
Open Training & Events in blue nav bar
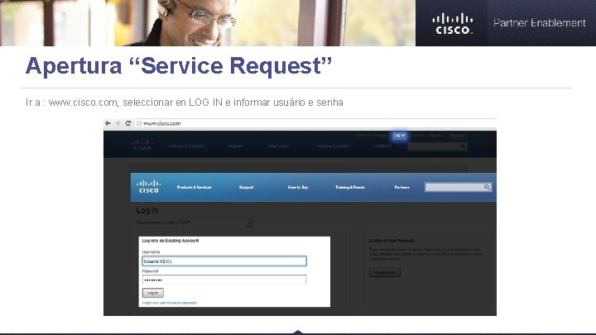pos(350,187)
